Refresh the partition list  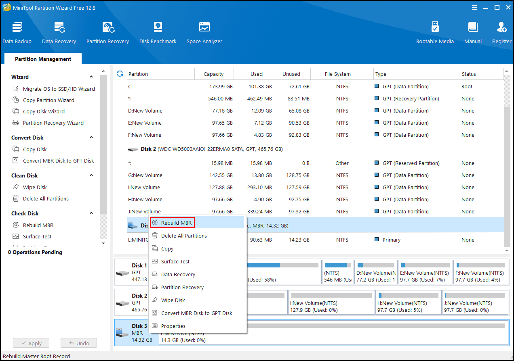click(120, 74)
